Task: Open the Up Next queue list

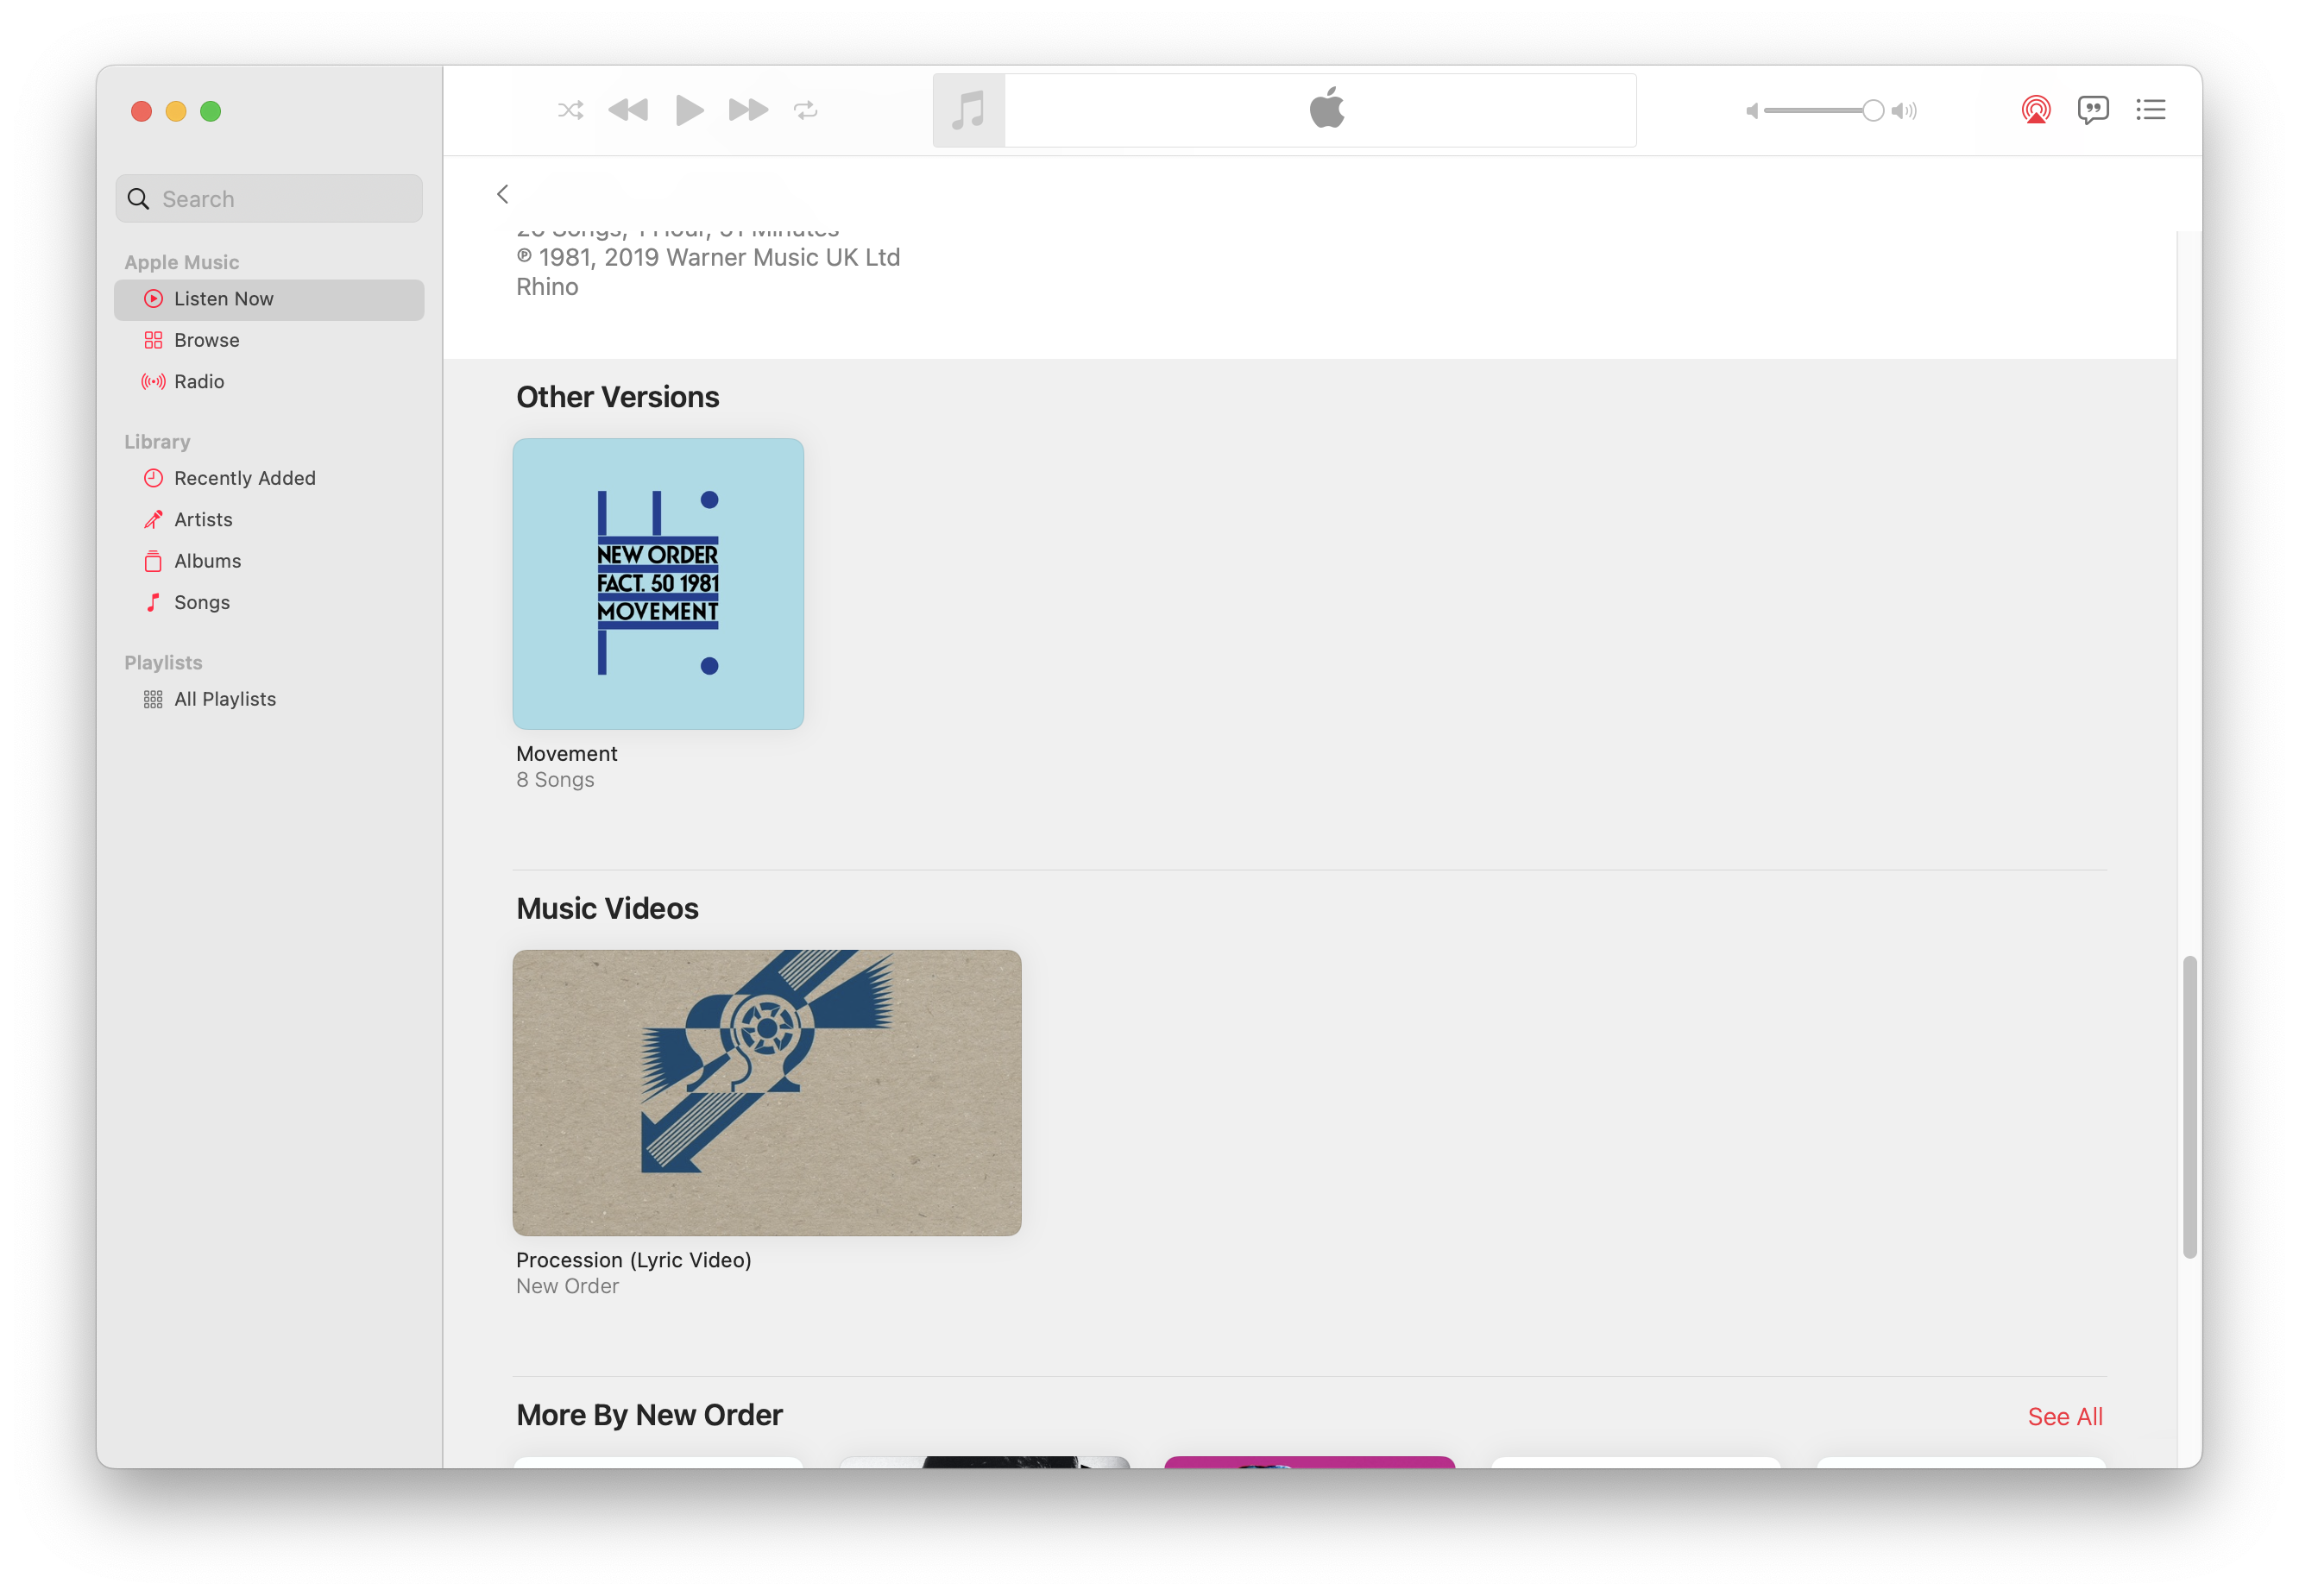Action: click(2151, 110)
